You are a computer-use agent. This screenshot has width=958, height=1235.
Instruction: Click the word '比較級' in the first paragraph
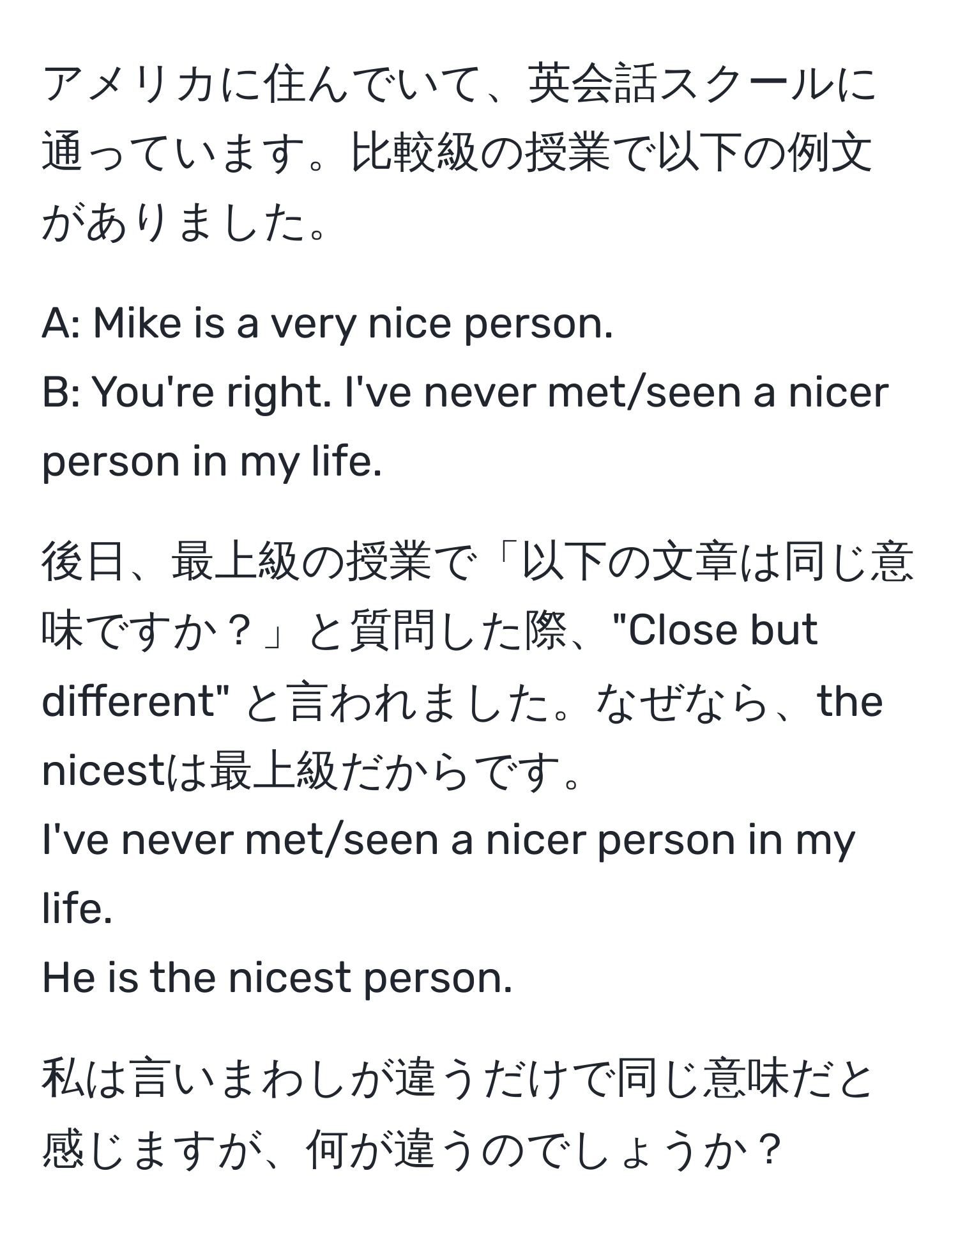(x=415, y=154)
